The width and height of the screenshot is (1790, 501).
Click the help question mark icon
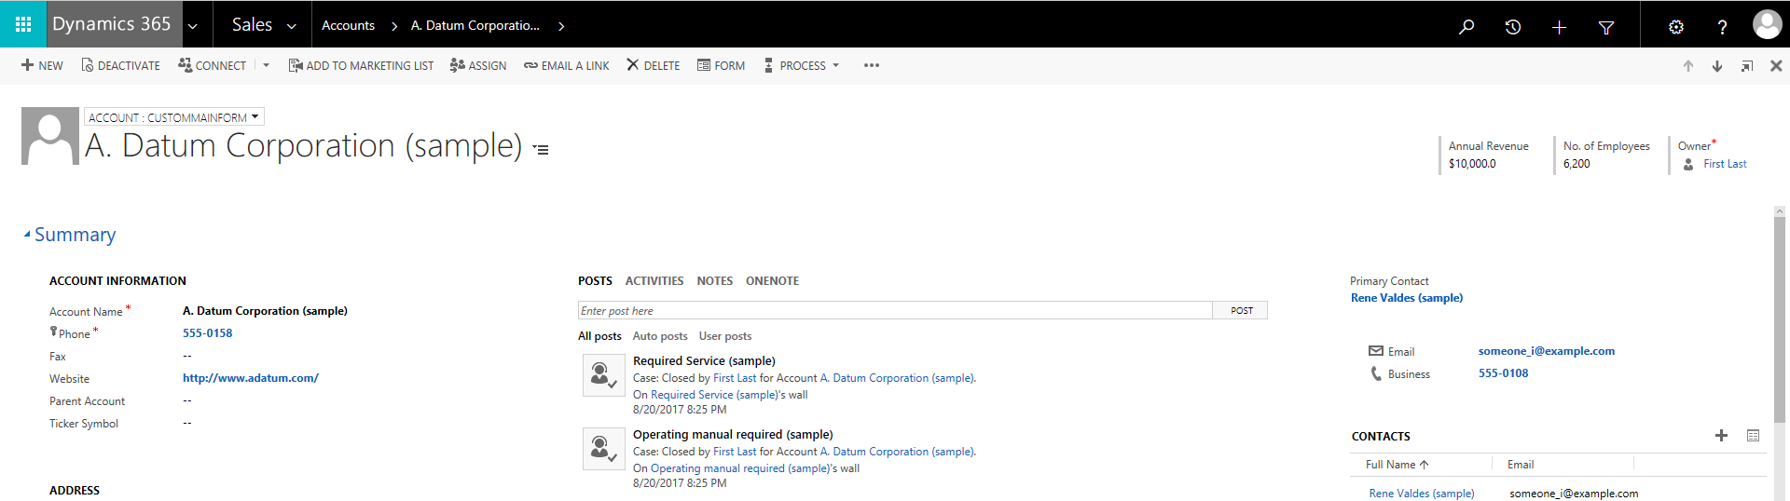(1722, 27)
